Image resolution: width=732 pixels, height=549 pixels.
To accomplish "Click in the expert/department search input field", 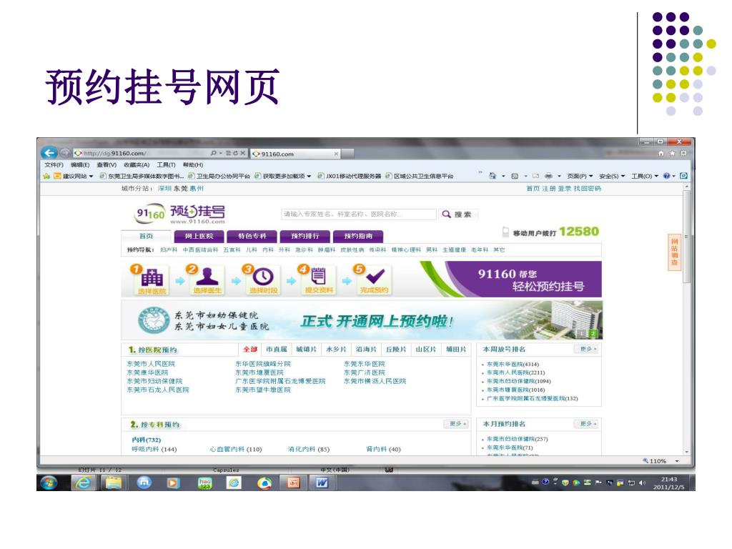I will [359, 214].
